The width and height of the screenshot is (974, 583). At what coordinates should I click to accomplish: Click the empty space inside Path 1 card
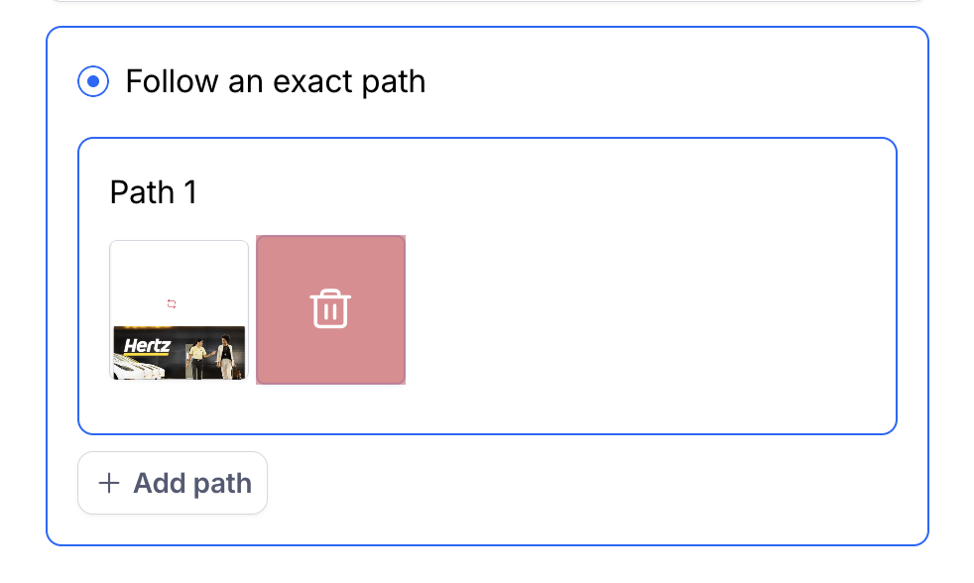[645, 307]
